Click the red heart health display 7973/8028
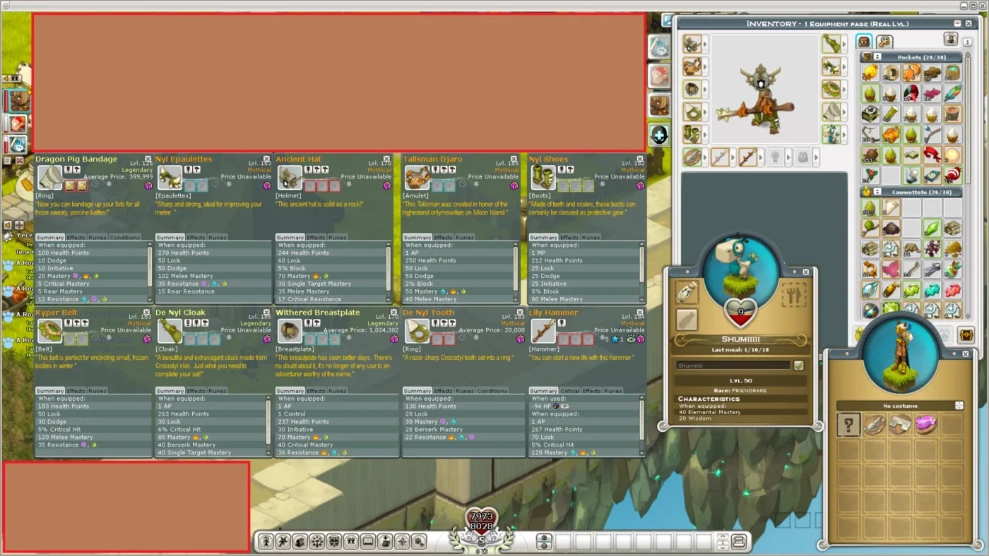This screenshot has width=989, height=556. (482, 523)
